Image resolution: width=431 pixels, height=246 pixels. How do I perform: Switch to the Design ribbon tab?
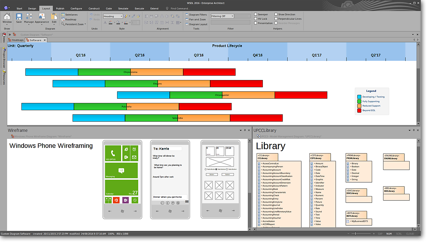pos(32,9)
